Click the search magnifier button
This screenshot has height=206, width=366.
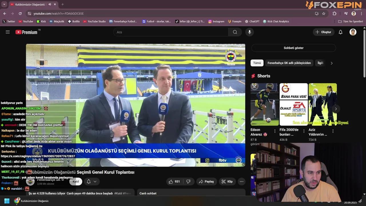235,32
